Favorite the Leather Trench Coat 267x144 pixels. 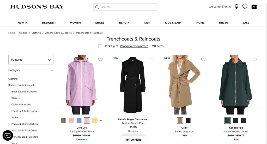(152, 59)
